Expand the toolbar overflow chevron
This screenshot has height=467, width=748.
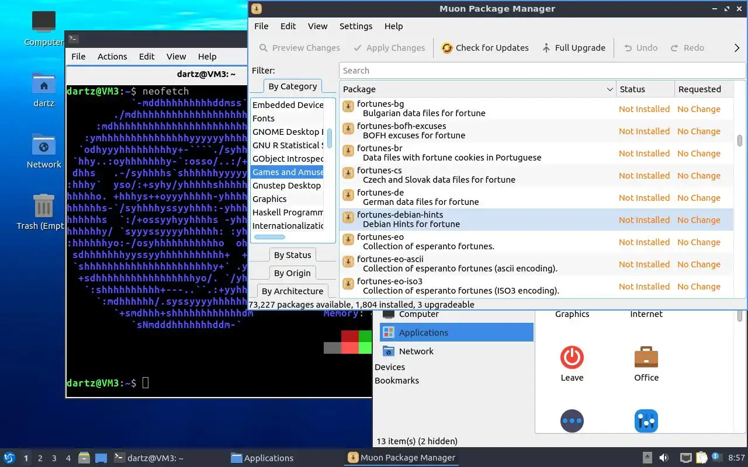coord(737,48)
